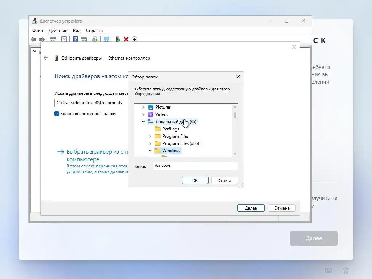
Task: Open Help via the blue question mark icon
Action: tap(75, 39)
